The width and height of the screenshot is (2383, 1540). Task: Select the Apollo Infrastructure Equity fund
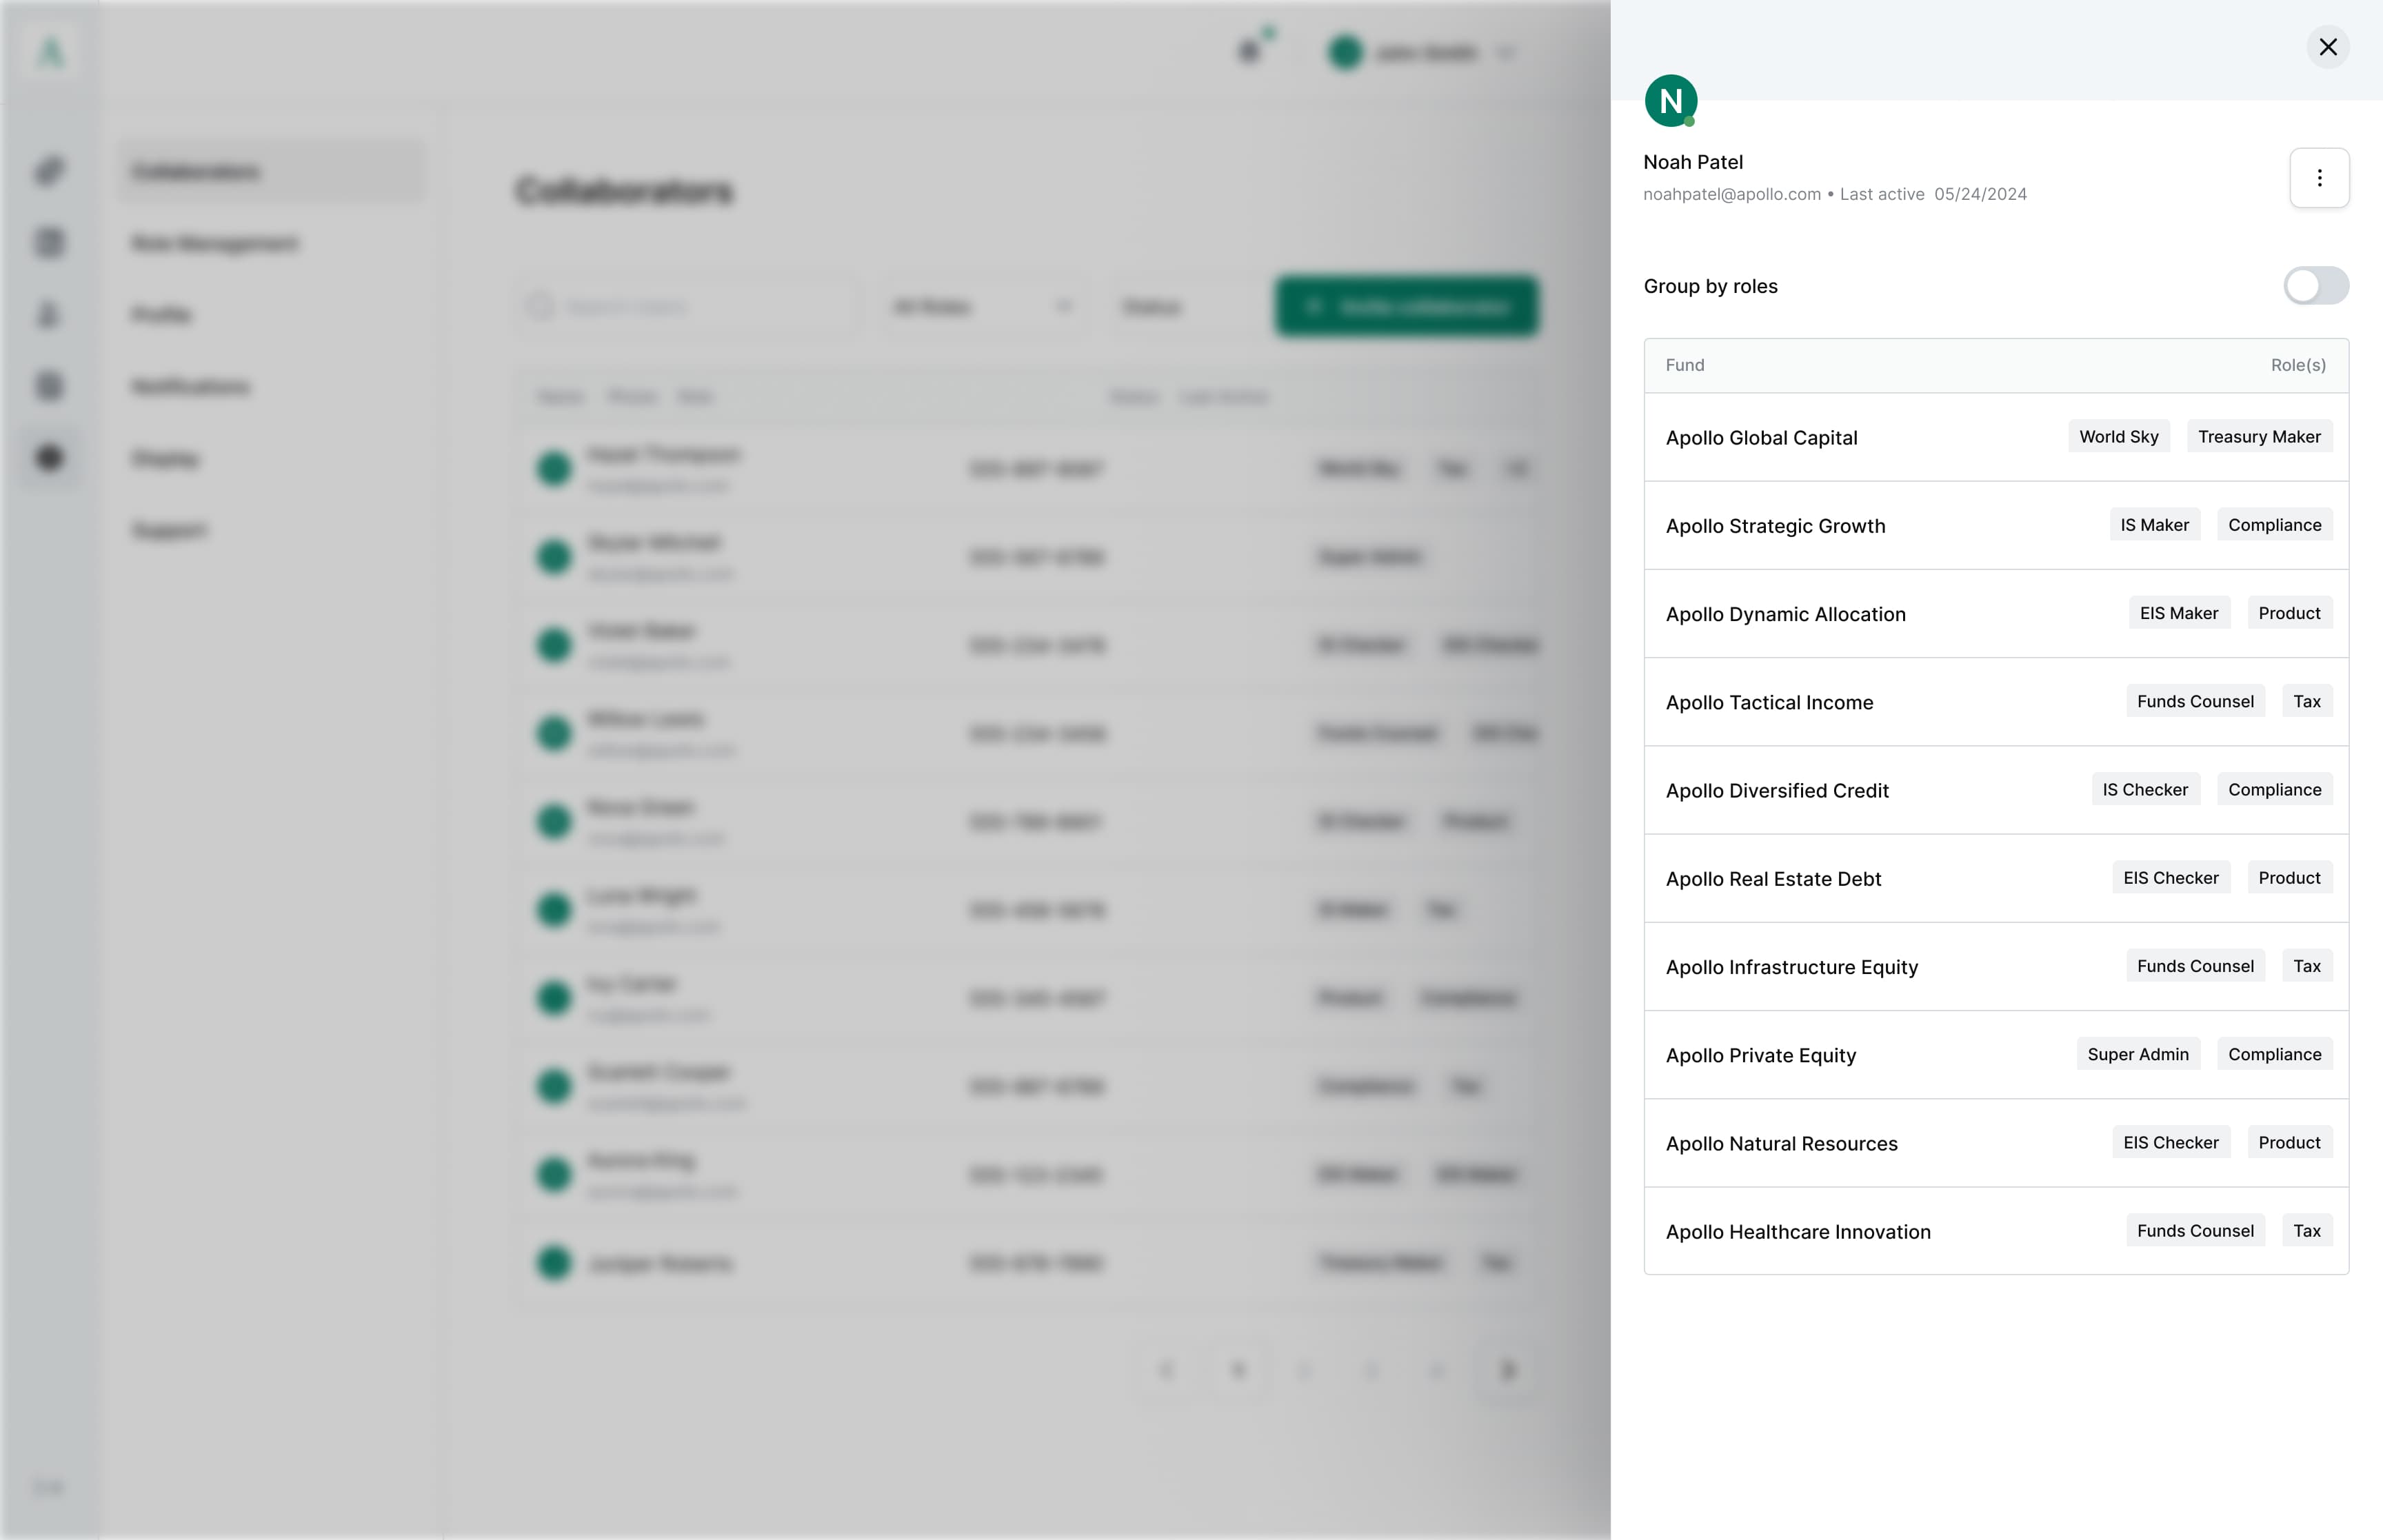pyautogui.click(x=1996, y=967)
